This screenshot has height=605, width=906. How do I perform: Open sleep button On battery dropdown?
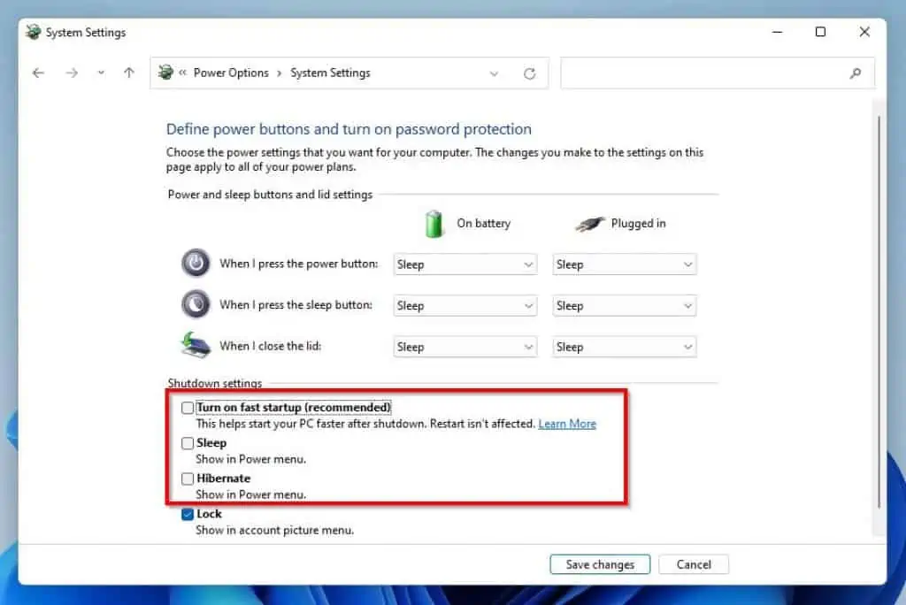click(x=465, y=306)
